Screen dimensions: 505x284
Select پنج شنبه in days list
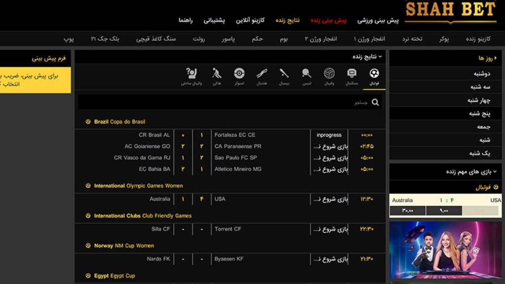coord(445,113)
